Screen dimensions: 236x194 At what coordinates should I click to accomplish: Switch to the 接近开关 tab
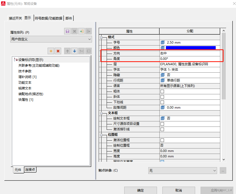coord(15,18)
